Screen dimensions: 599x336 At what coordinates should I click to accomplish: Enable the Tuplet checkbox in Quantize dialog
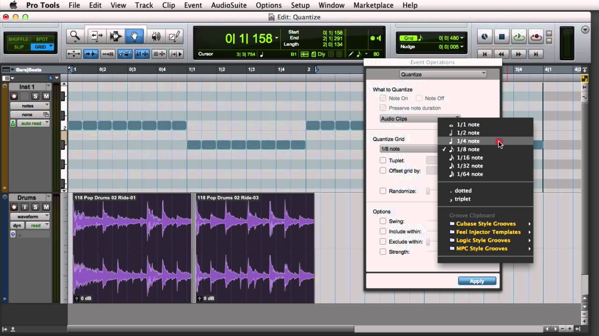pyautogui.click(x=383, y=160)
